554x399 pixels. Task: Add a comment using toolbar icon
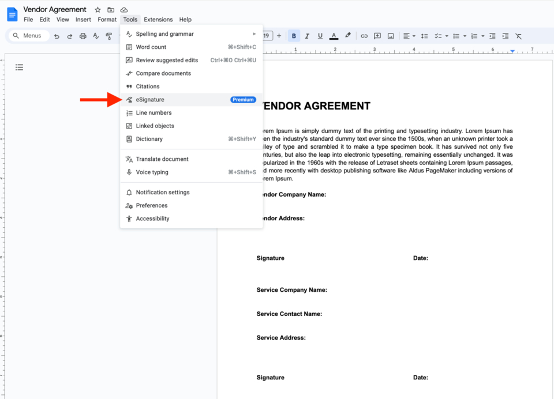[x=377, y=36]
